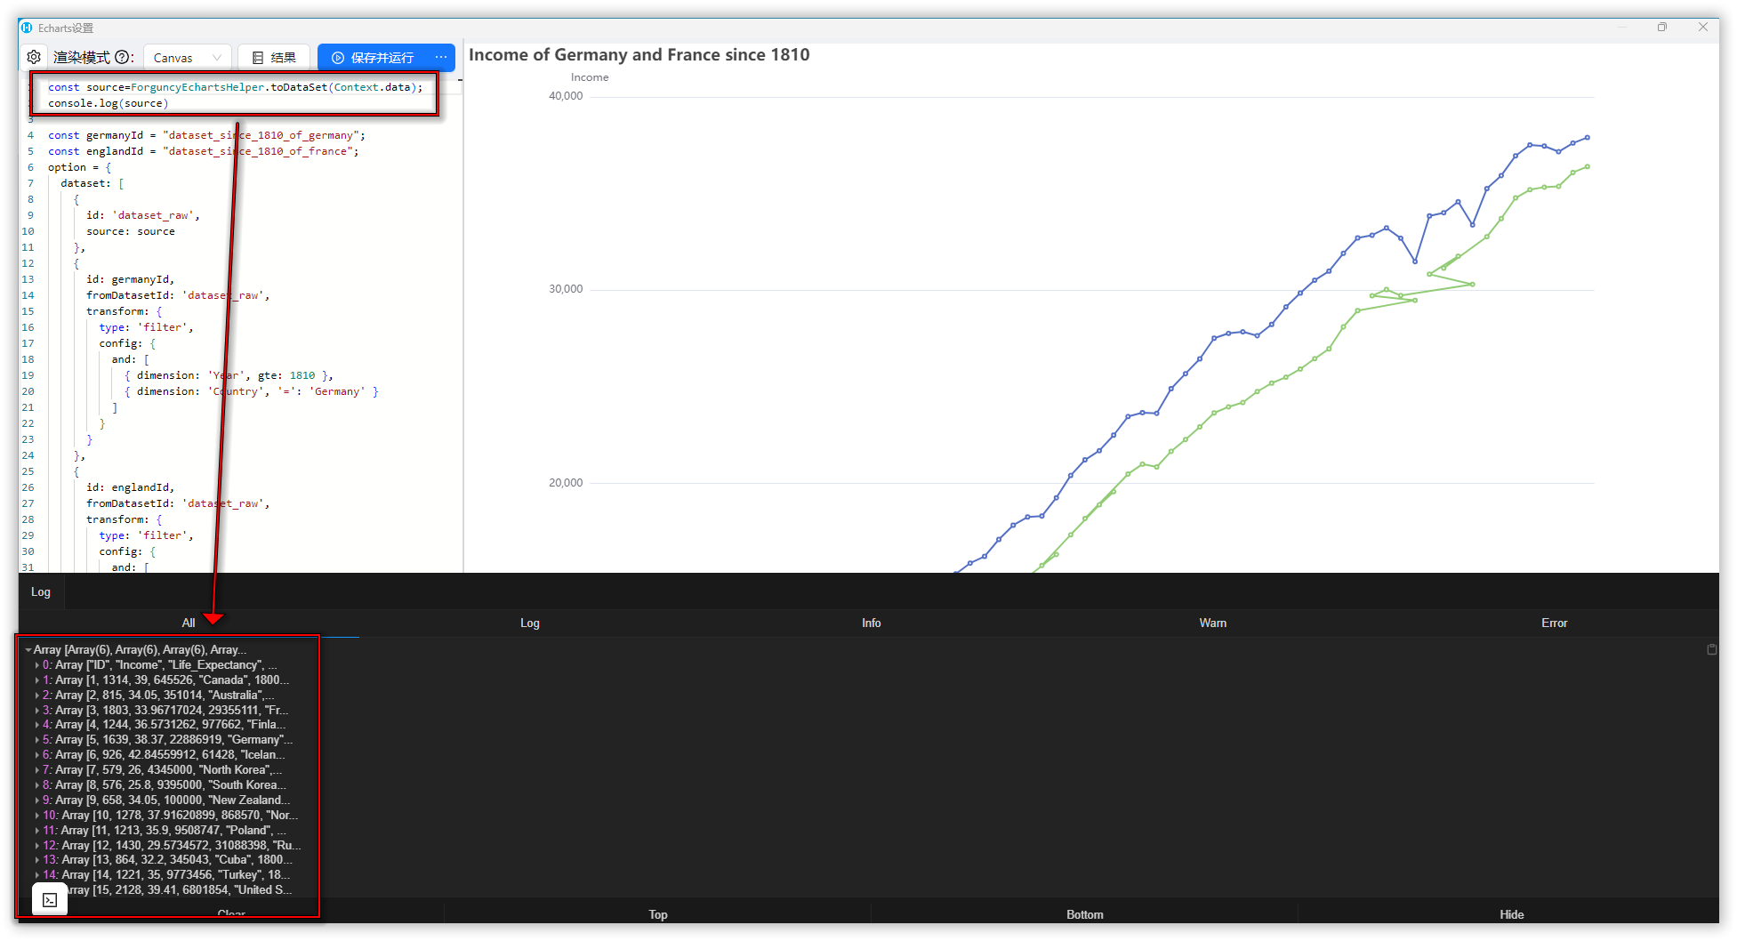Click code line containing gte: 1810

coord(229,375)
